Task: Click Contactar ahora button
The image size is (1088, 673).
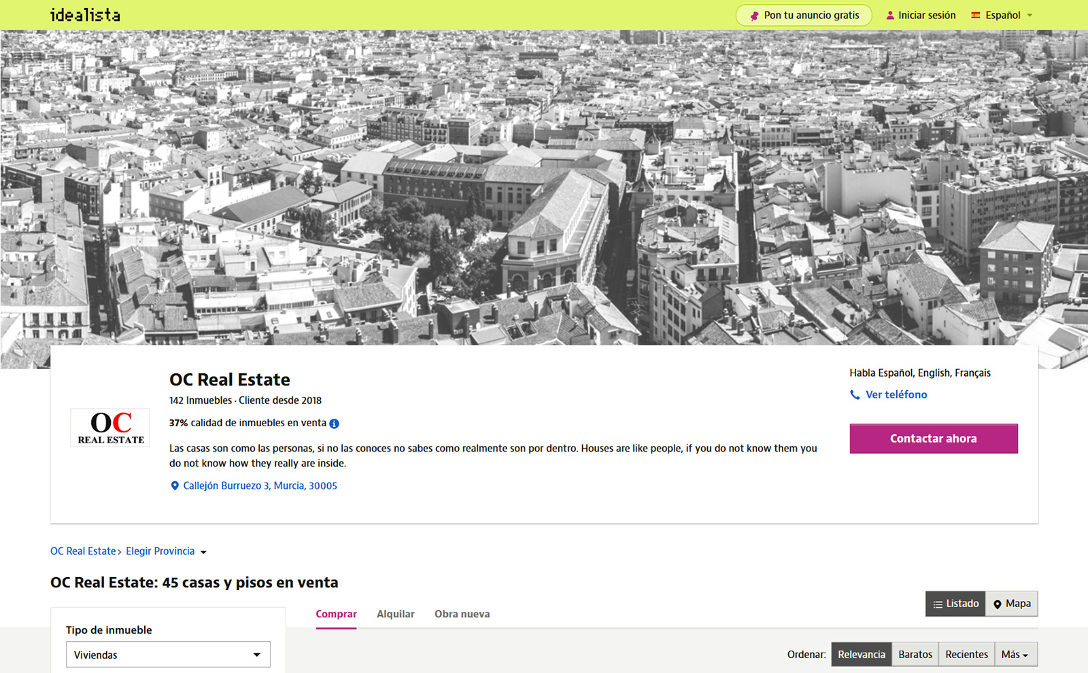Action: click(x=934, y=438)
